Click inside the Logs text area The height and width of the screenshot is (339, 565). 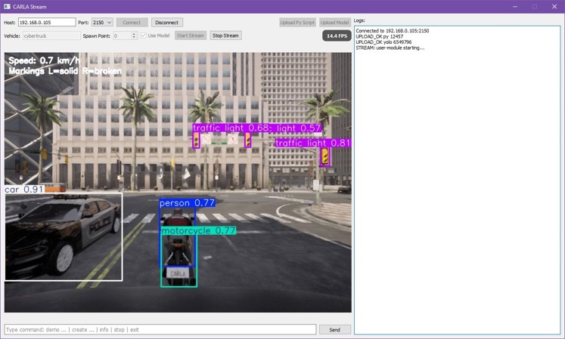click(458, 180)
